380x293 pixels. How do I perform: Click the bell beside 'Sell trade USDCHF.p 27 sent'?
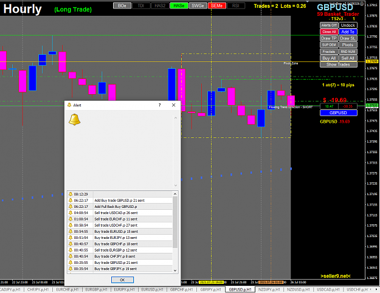(71, 225)
